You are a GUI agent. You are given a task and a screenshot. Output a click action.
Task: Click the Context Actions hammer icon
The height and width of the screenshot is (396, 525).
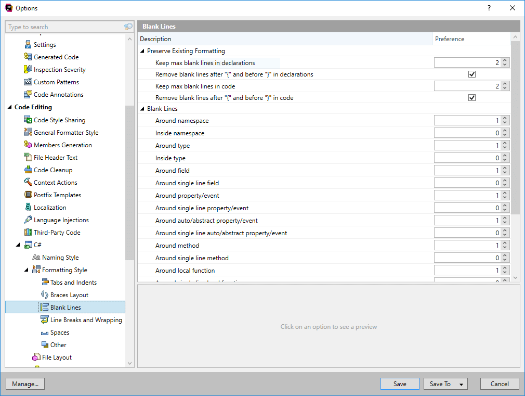click(x=28, y=183)
